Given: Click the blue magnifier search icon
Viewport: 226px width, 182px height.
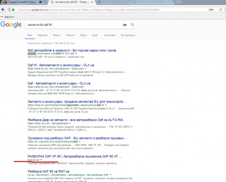Looking at the screenshot, I should 132,25.
